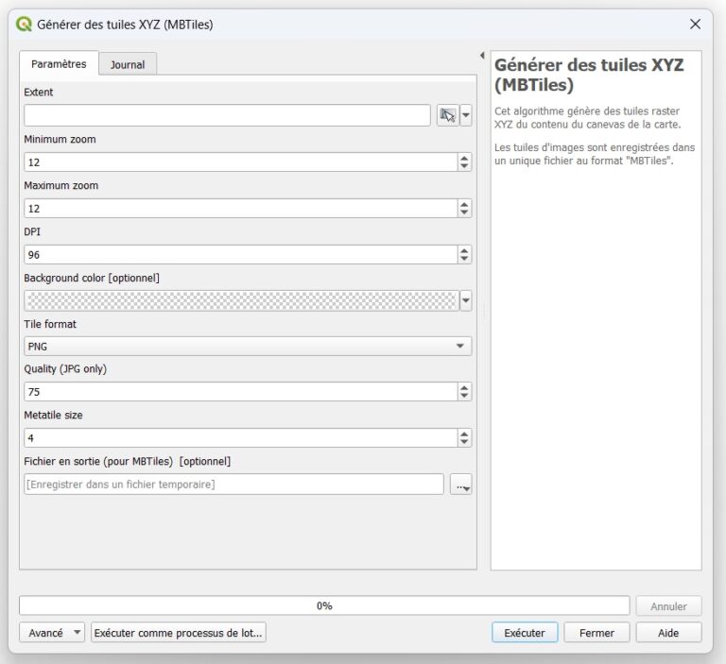Click the Fermer button
The image size is (726, 664).
596,633
